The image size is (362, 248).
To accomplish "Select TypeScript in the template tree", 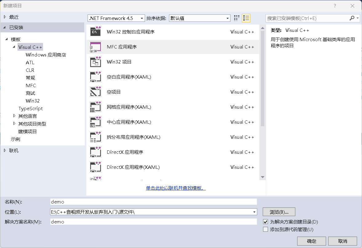I will (x=31, y=108).
